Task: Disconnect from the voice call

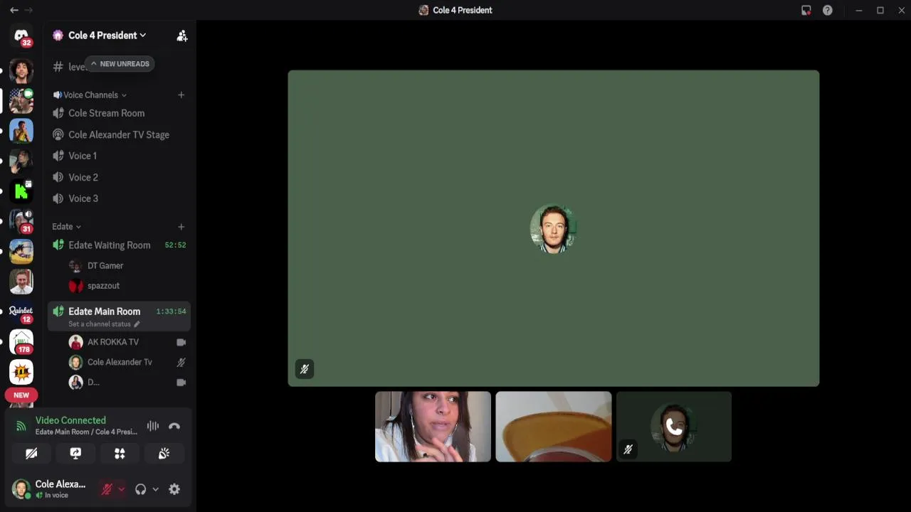Action: coord(174,426)
